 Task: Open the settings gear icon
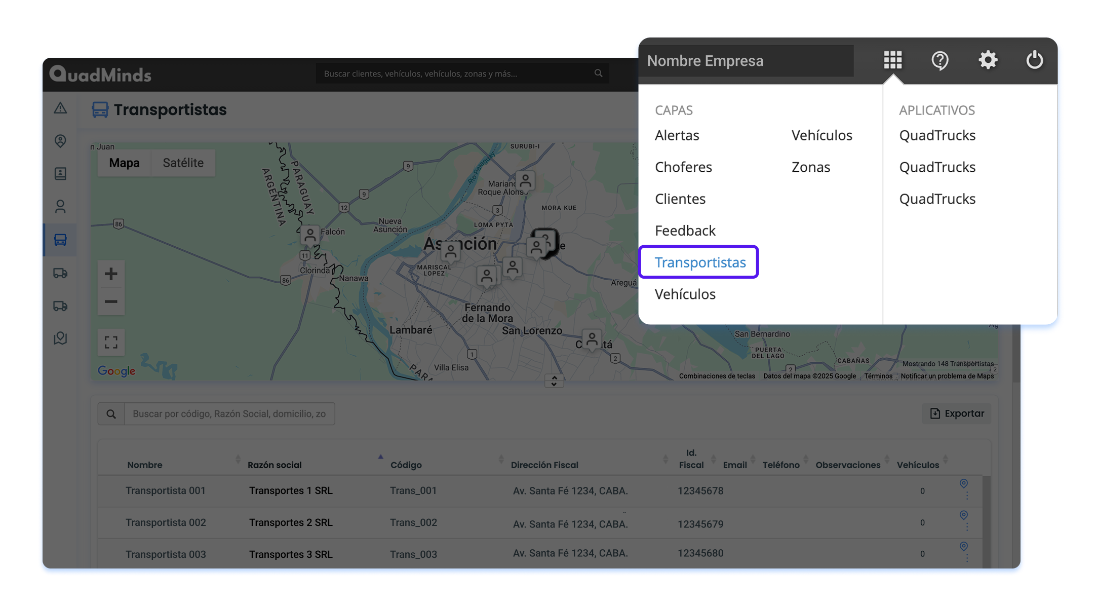pyautogui.click(x=988, y=60)
